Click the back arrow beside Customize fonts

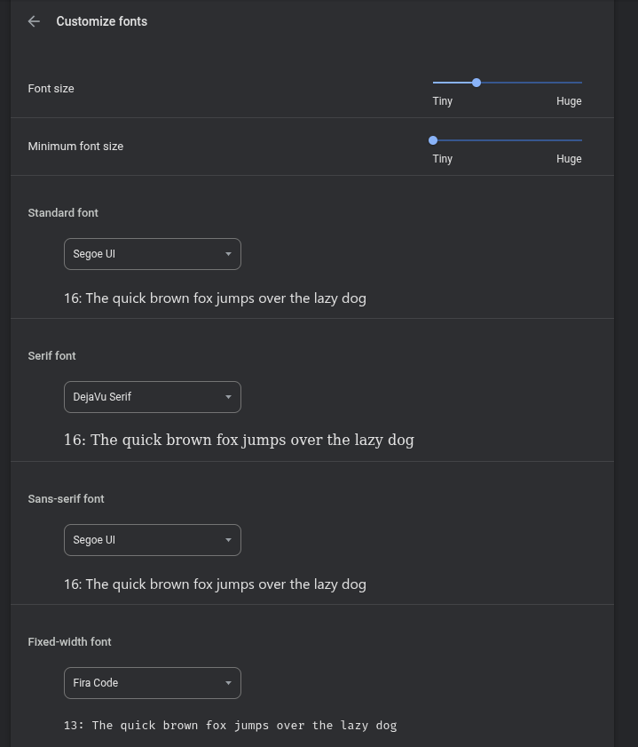click(x=34, y=21)
